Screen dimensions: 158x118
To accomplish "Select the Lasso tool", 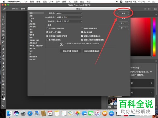I will pos(3,24).
